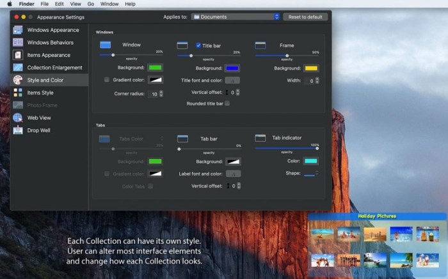Enable the window Gradient color checkbox

click(107, 80)
